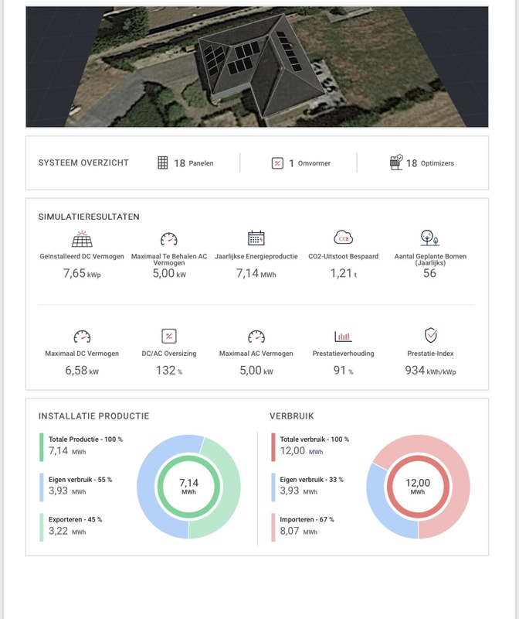Click the inverter icon beside 1 Omvormer
Screen dimensions: 519x619
pyautogui.click(x=277, y=163)
